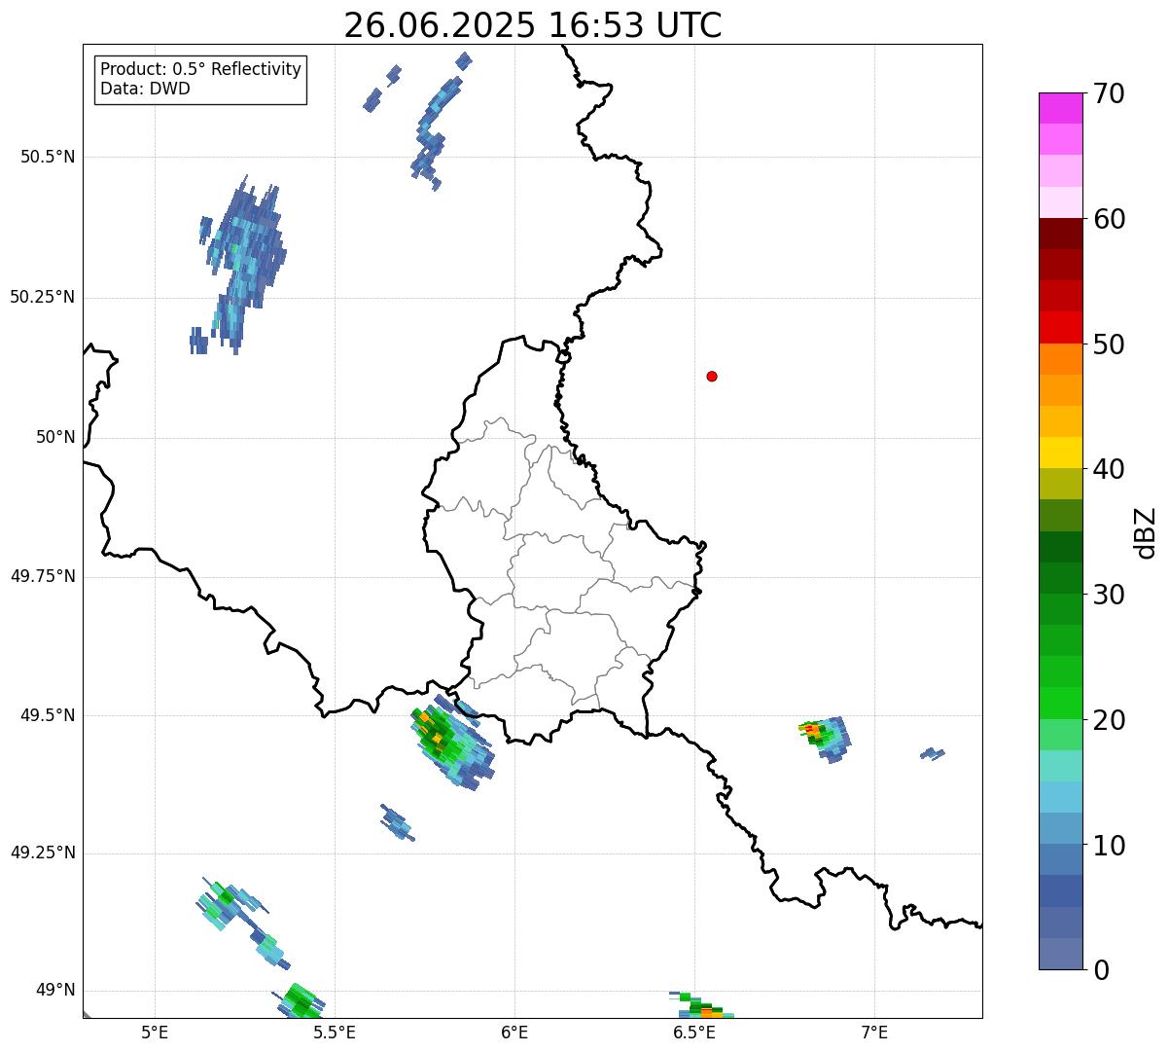Click the title 26.06.2025 16:53 UTC

tap(533, 25)
